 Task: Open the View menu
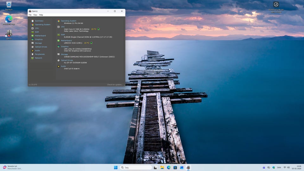point(35,15)
